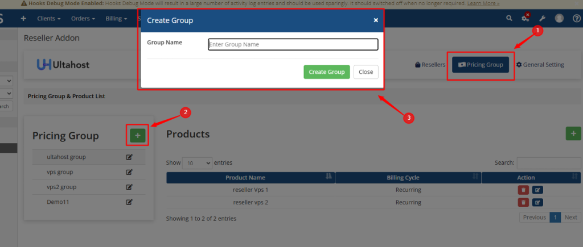Open the wrench setup icon in header
This screenshot has width=583, height=247.
click(543, 18)
